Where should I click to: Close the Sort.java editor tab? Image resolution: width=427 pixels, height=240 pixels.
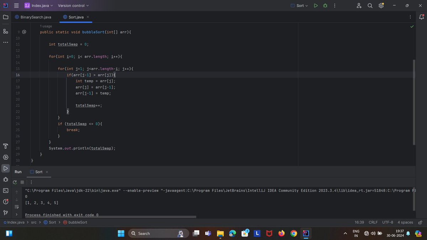[88, 17]
